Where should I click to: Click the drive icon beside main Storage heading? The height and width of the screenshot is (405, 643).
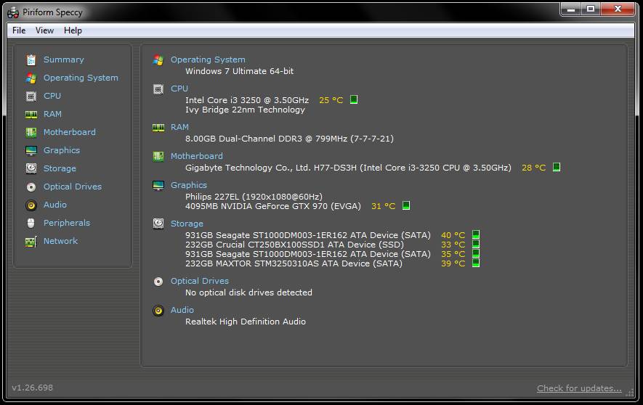click(158, 224)
